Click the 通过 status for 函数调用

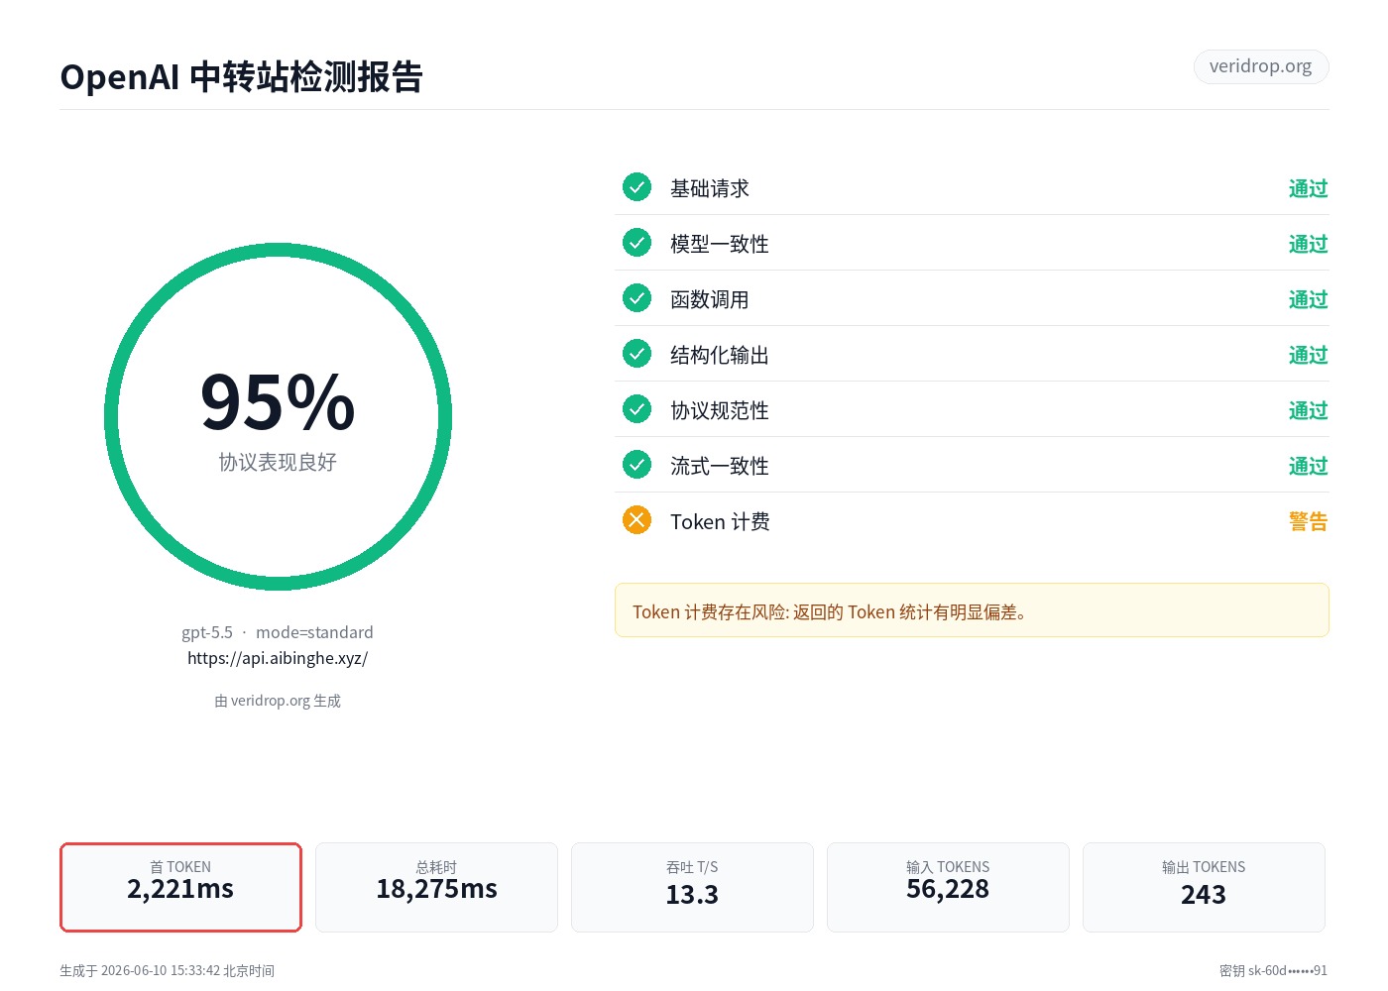[1308, 299]
